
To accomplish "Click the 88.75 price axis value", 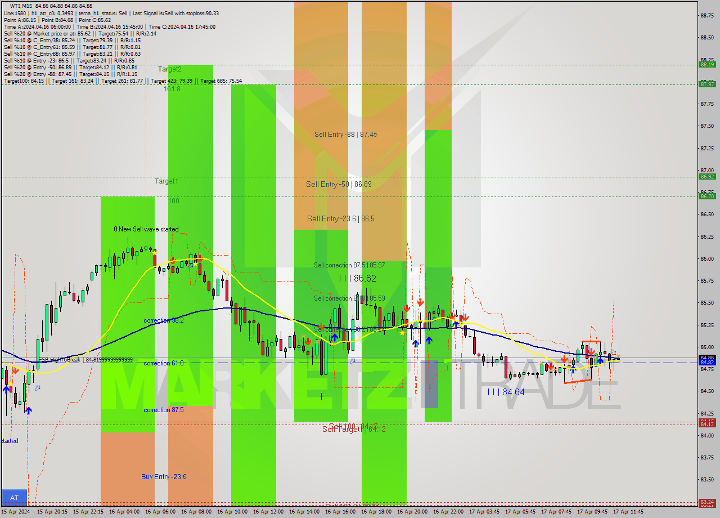I will pyautogui.click(x=707, y=16).
